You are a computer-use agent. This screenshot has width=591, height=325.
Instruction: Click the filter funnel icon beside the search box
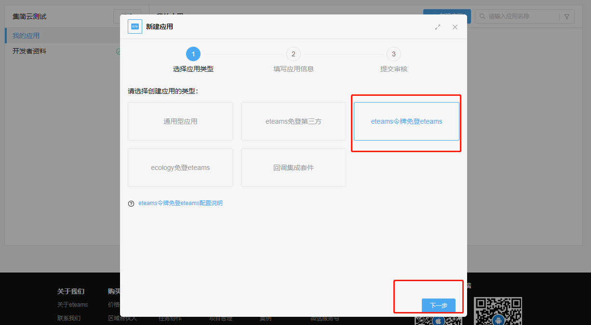(x=567, y=17)
